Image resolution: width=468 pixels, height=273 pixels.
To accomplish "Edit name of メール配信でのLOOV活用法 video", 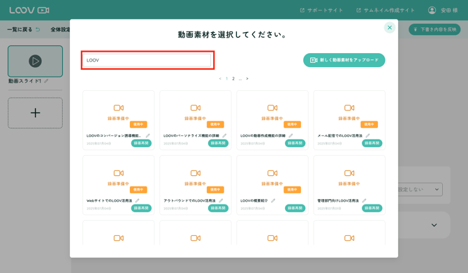I will pos(367,135).
